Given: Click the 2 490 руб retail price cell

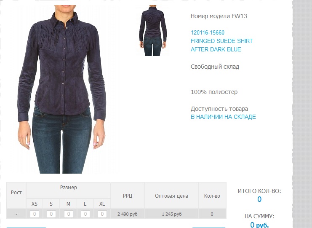Looking at the screenshot, I should 128,214.
